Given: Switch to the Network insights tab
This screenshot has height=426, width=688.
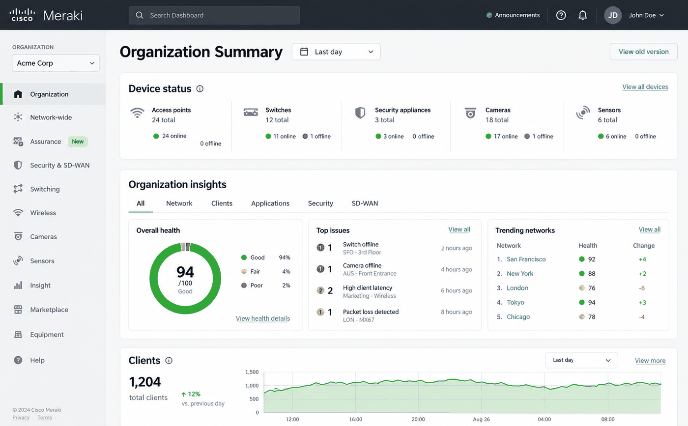Looking at the screenshot, I should 179,203.
